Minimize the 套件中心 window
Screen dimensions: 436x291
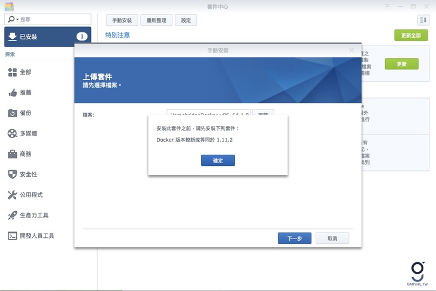click(400, 6)
